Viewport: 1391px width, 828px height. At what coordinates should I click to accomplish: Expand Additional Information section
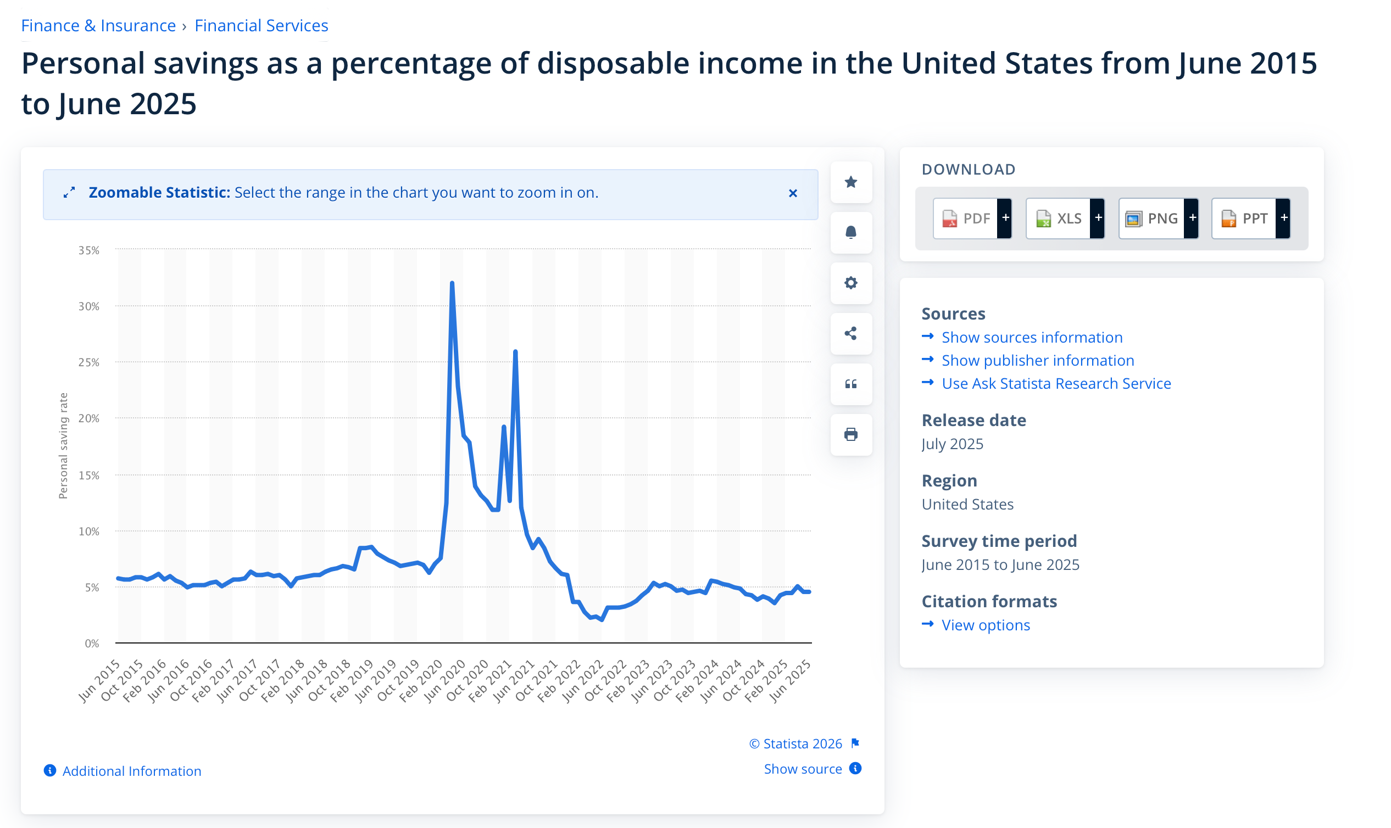pyautogui.click(x=131, y=770)
